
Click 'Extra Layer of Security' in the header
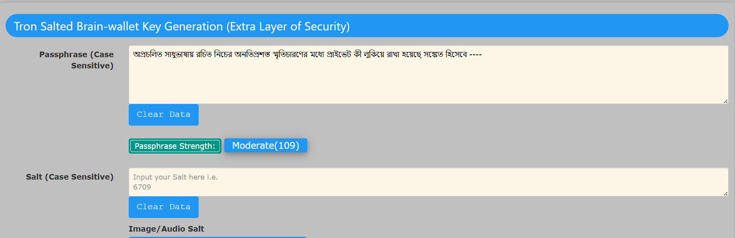(288, 26)
